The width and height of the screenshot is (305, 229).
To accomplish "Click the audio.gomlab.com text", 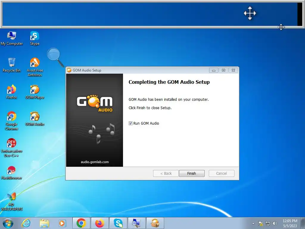I will tap(95, 162).
